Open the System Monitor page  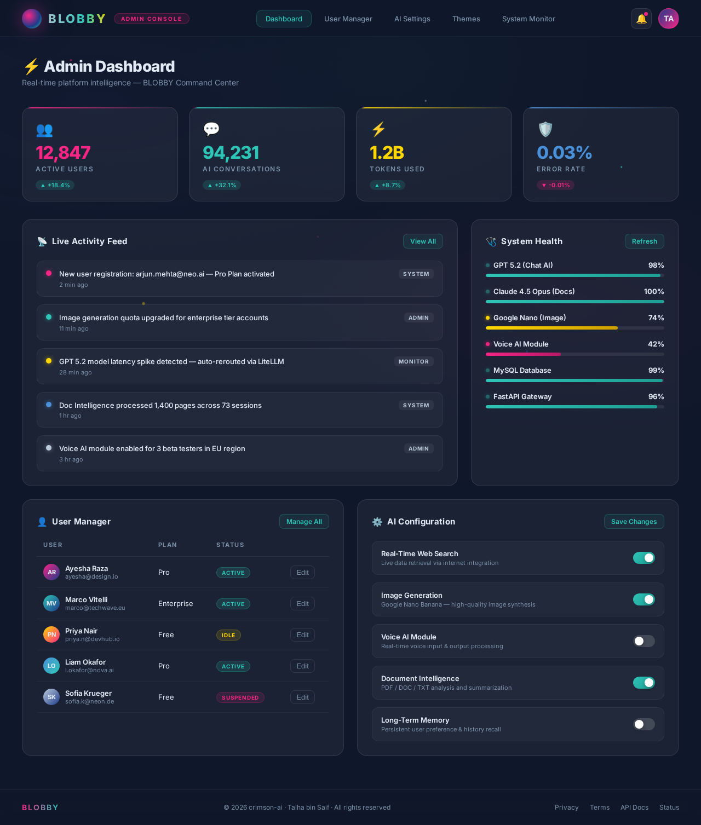click(x=528, y=18)
